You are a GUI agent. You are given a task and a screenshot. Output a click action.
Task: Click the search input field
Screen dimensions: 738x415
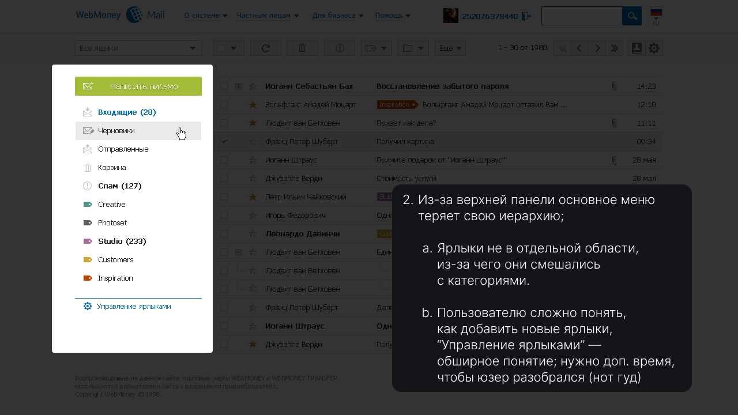coord(582,16)
